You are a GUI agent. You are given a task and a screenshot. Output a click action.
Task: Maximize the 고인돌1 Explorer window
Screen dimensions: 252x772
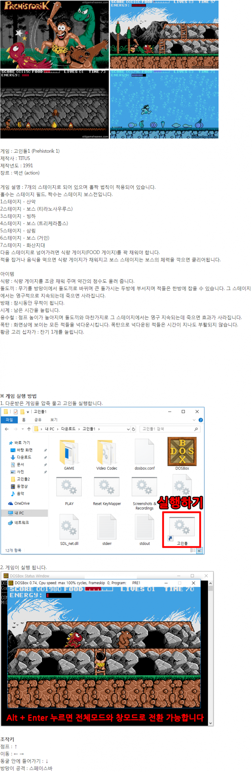pyautogui.click(x=183, y=412)
